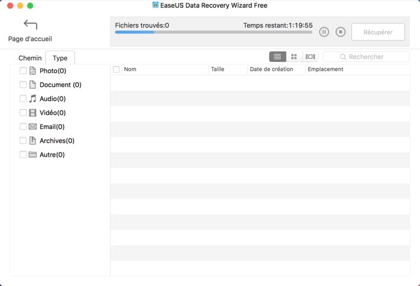The height and width of the screenshot is (286, 420).
Task: Switch to grid thumbnail view
Action: (294, 57)
